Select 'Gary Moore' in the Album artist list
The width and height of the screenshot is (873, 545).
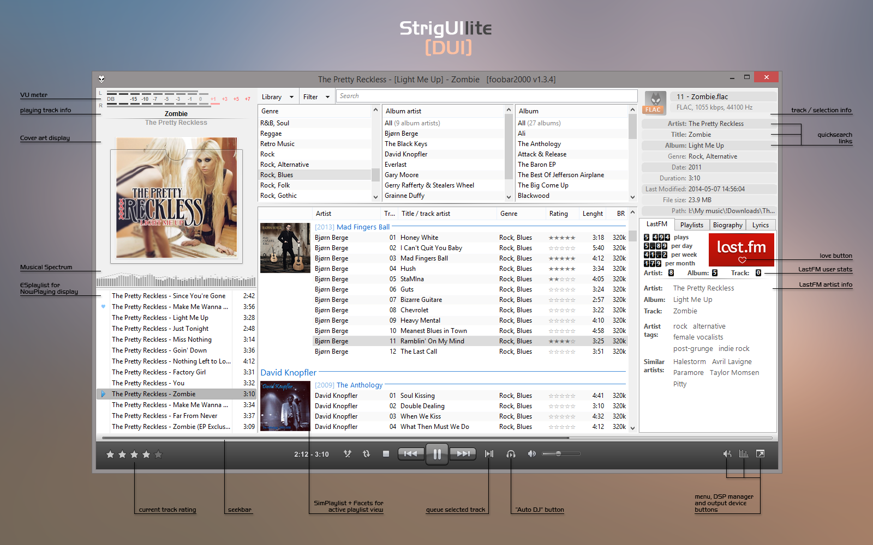tap(444, 175)
